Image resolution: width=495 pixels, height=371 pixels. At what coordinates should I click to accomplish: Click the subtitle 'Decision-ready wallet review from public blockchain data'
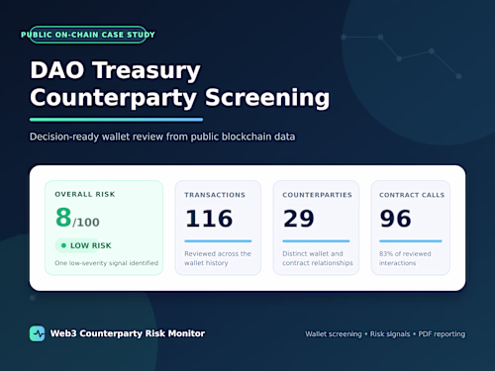[x=162, y=137]
